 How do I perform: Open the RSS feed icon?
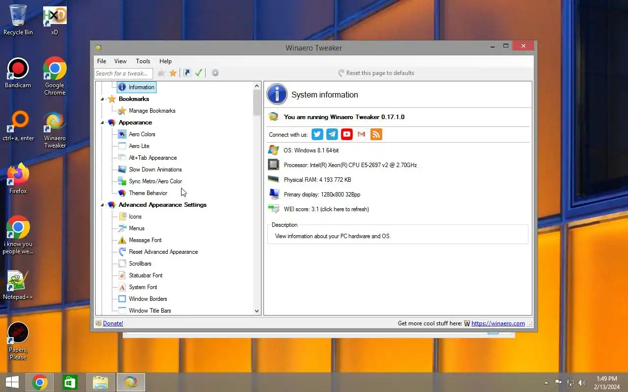[376, 134]
